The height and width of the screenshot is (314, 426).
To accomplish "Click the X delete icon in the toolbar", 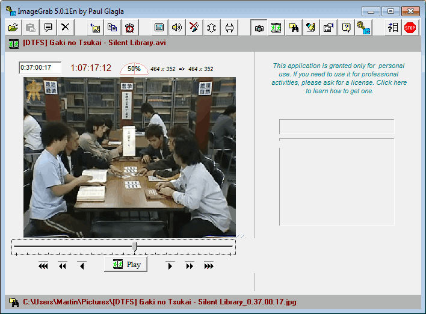I will coord(65,28).
